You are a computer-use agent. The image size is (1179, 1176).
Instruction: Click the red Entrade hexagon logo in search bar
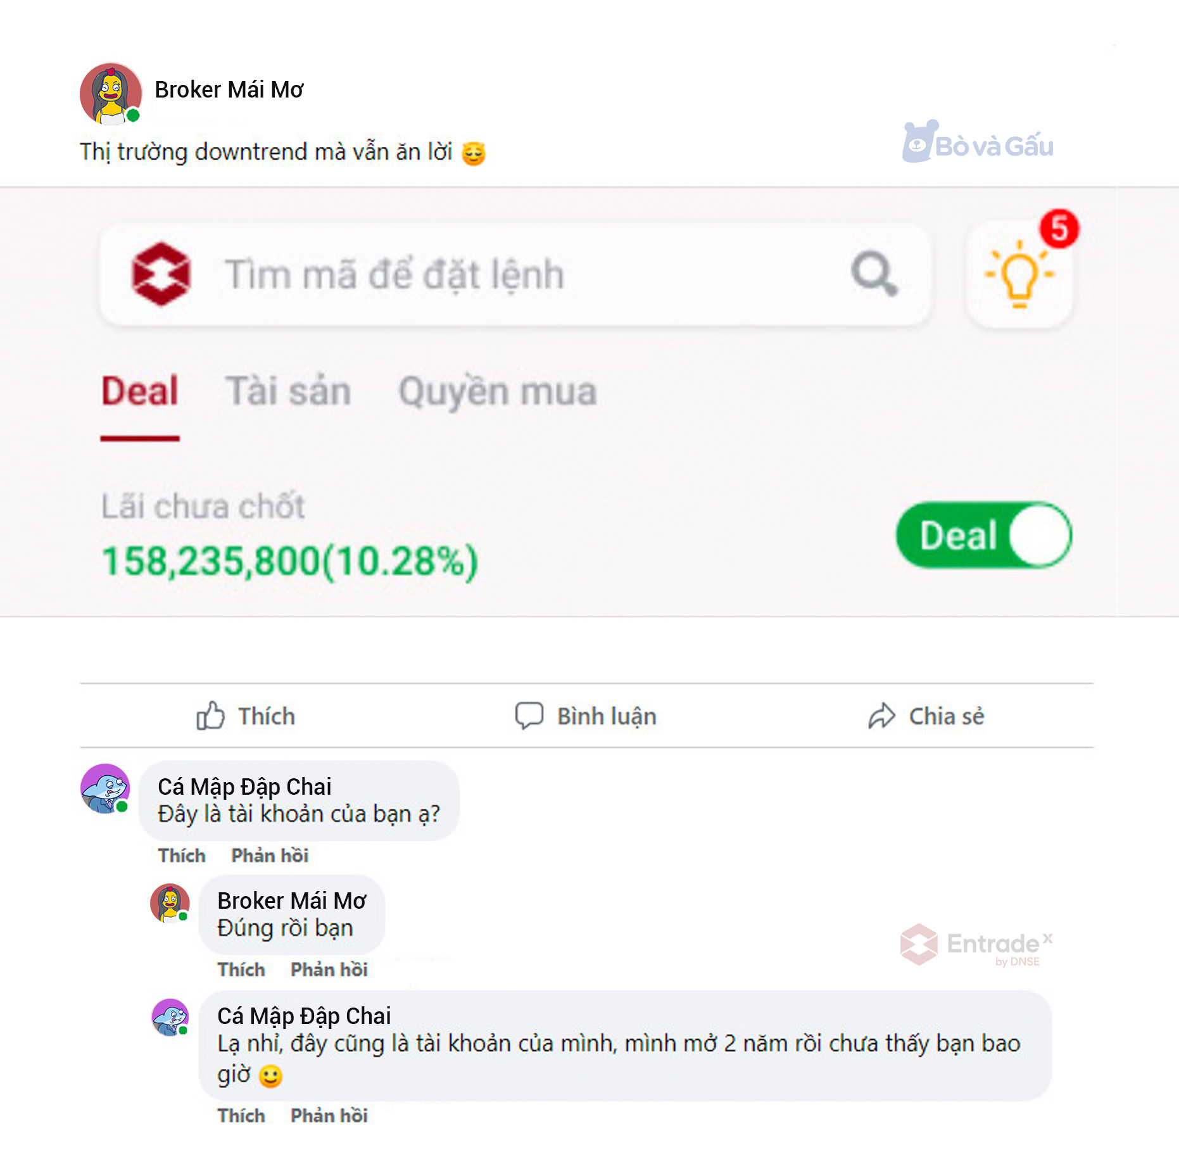pyautogui.click(x=161, y=274)
